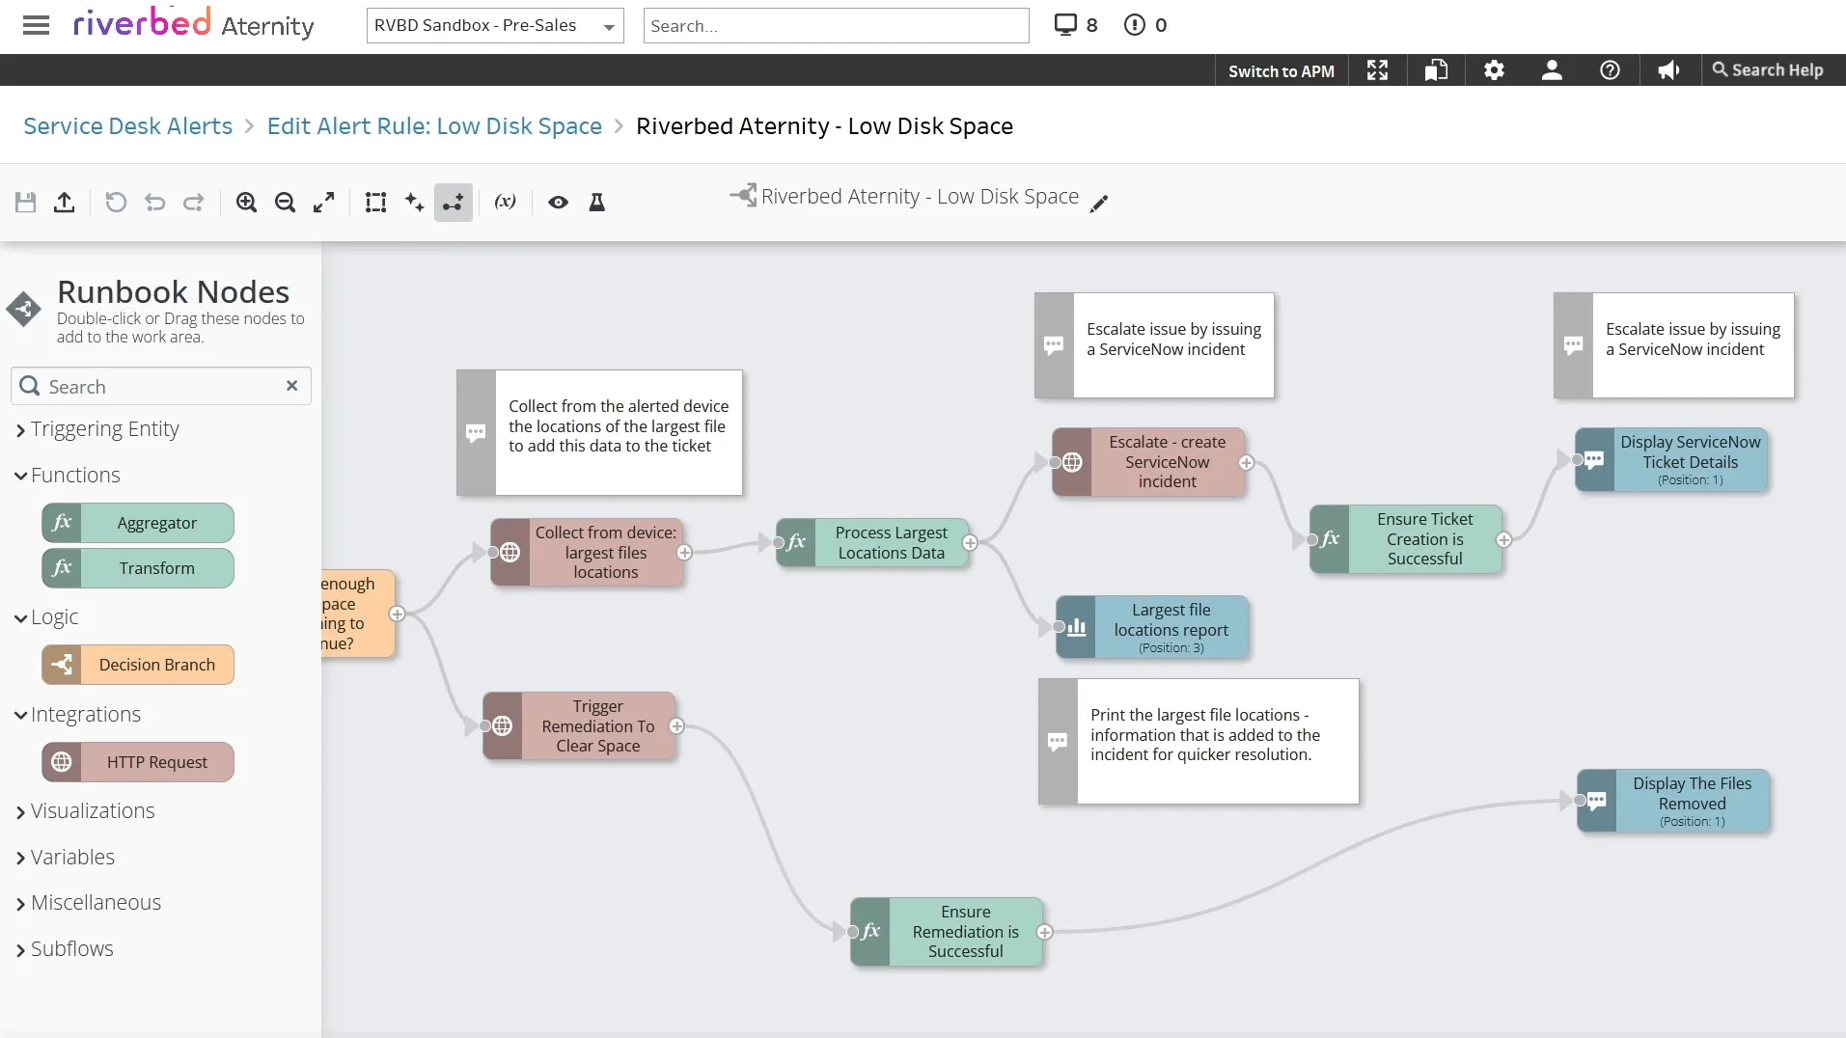Screen dimensions: 1846x1038
Task: Click the zoom in magnifier icon
Action: pyautogui.click(x=246, y=202)
